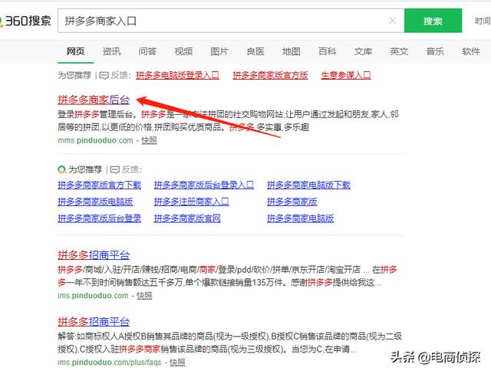Open suggestion 生意参谋入口
491x374 pixels.
click(x=346, y=75)
